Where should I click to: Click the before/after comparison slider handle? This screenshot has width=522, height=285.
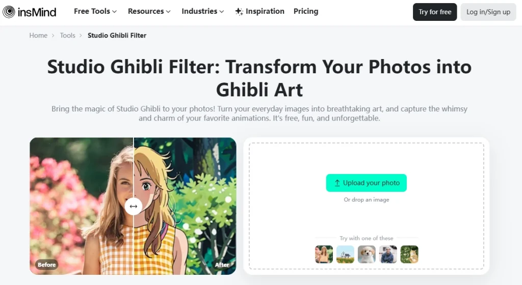click(x=134, y=206)
